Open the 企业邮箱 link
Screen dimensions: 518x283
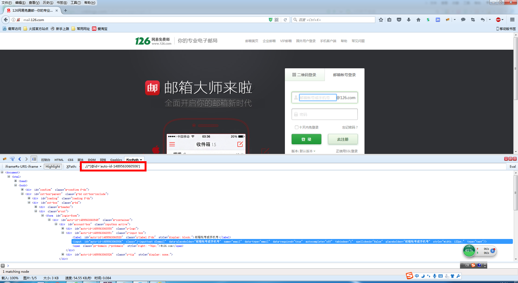pyautogui.click(x=269, y=41)
